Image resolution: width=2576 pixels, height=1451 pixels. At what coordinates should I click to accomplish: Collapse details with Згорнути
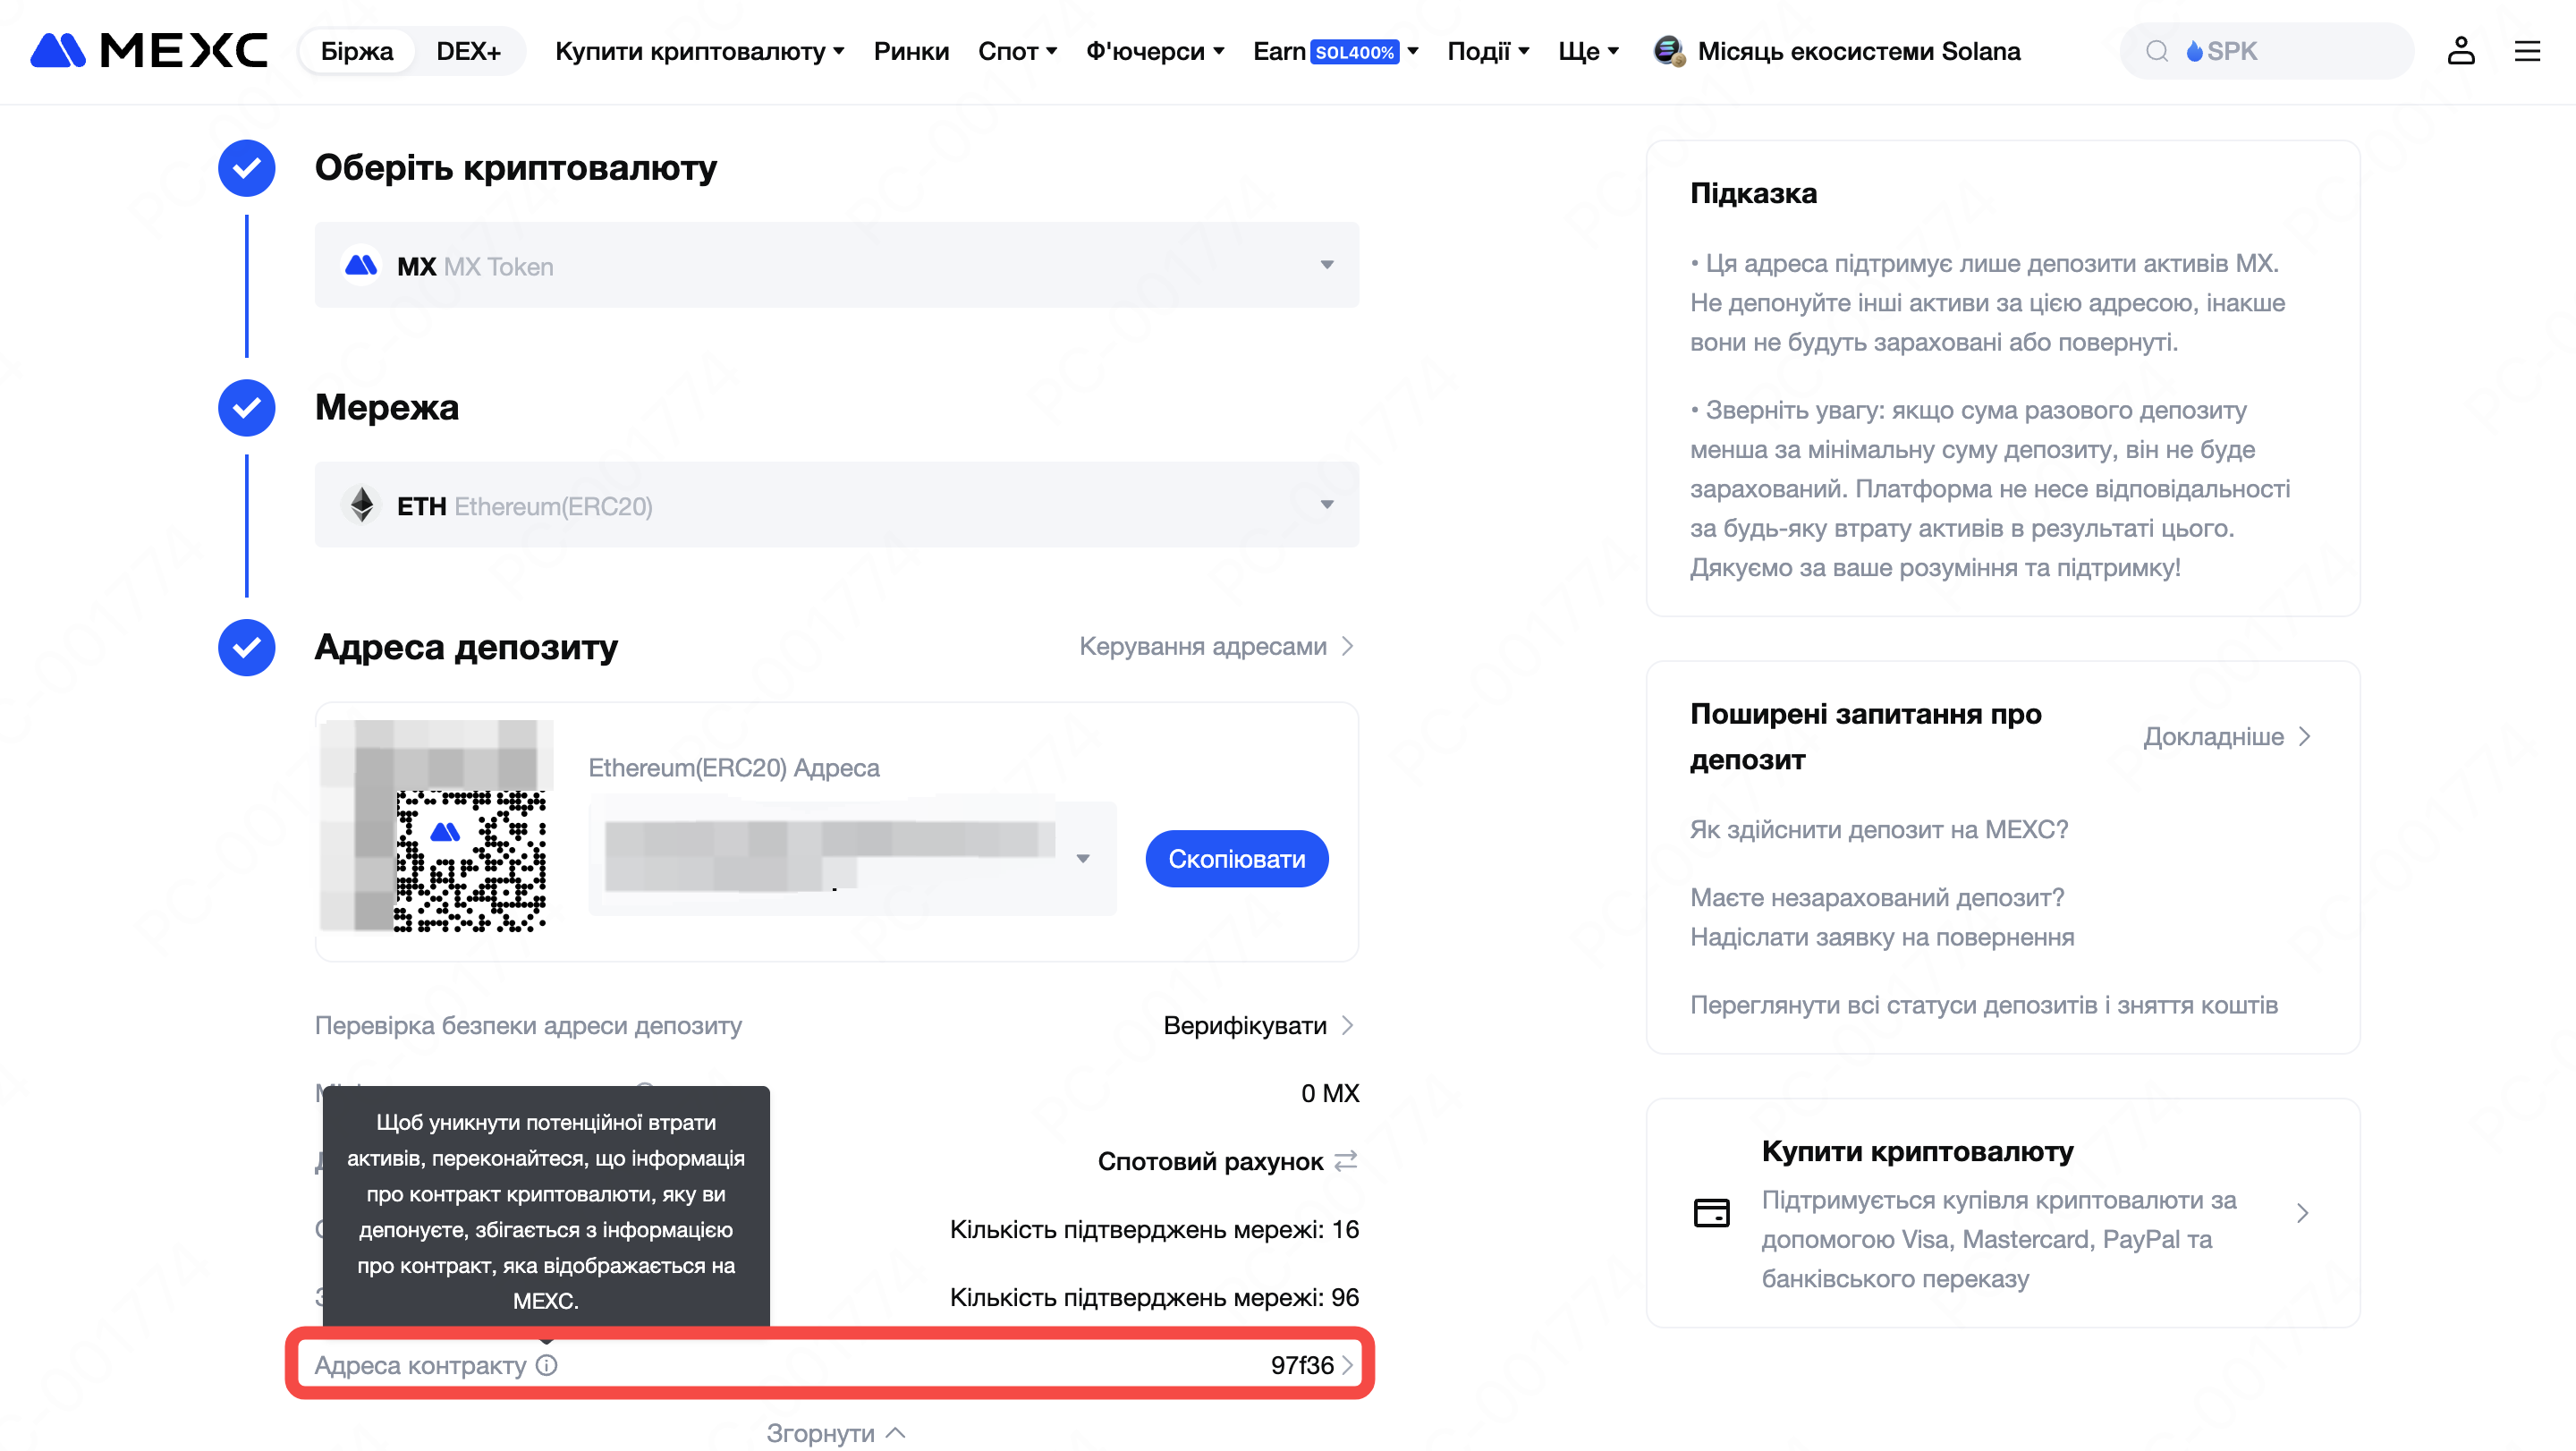tap(836, 1433)
